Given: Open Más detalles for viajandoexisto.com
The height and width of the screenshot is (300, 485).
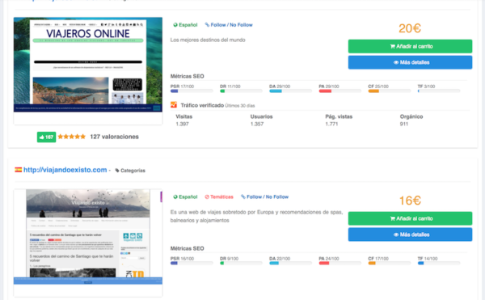Looking at the screenshot, I should coord(410,235).
